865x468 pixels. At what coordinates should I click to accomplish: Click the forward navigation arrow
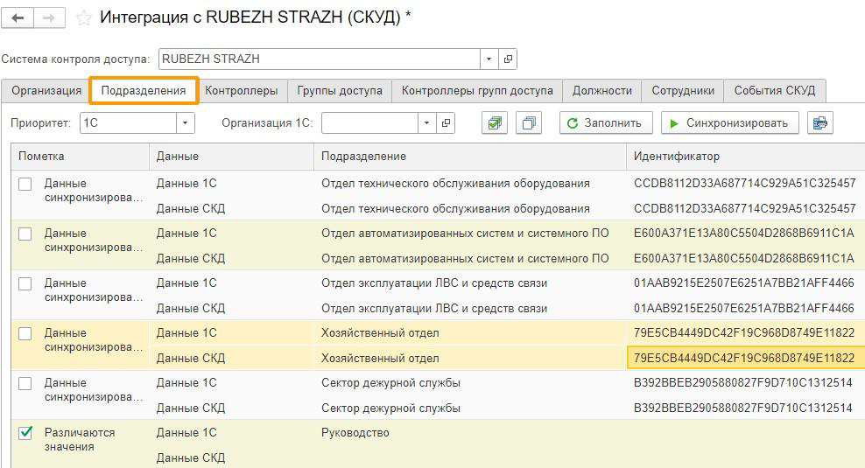pyautogui.click(x=50, y=17)
